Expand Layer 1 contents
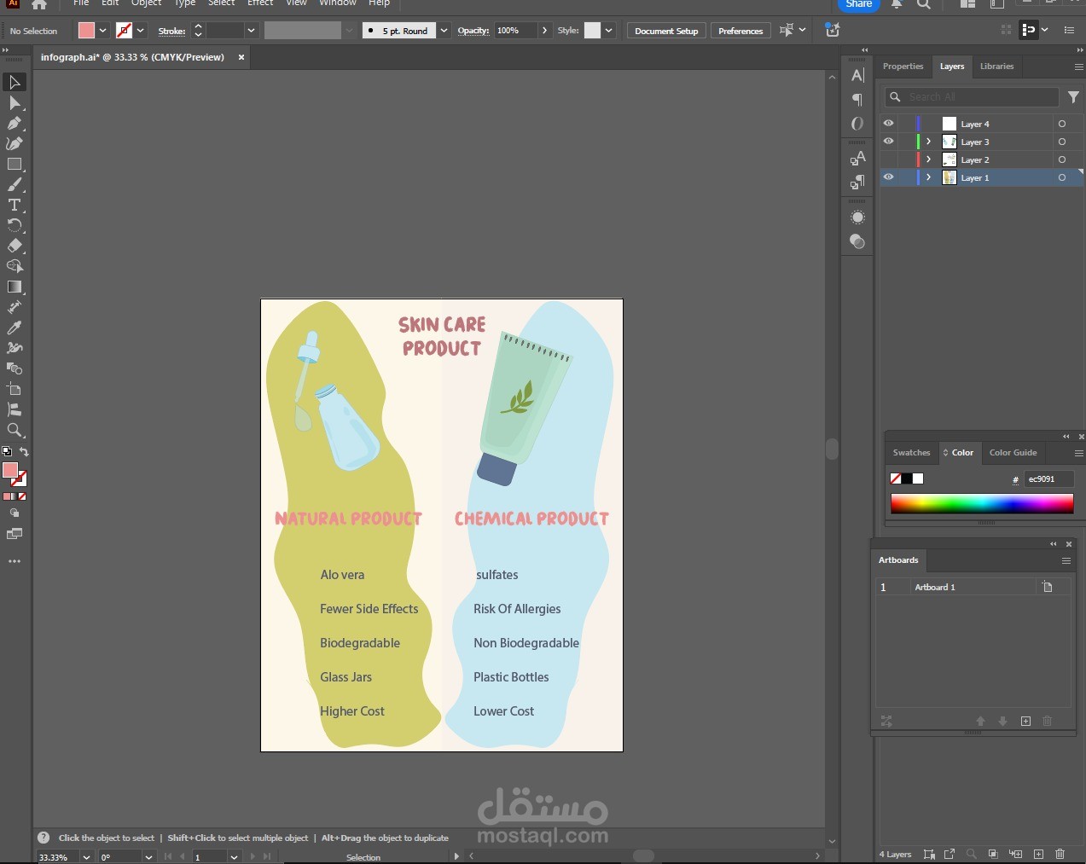Image resolution: width=1086 pixels, height=864 pixels. click(x=928, y=177)
